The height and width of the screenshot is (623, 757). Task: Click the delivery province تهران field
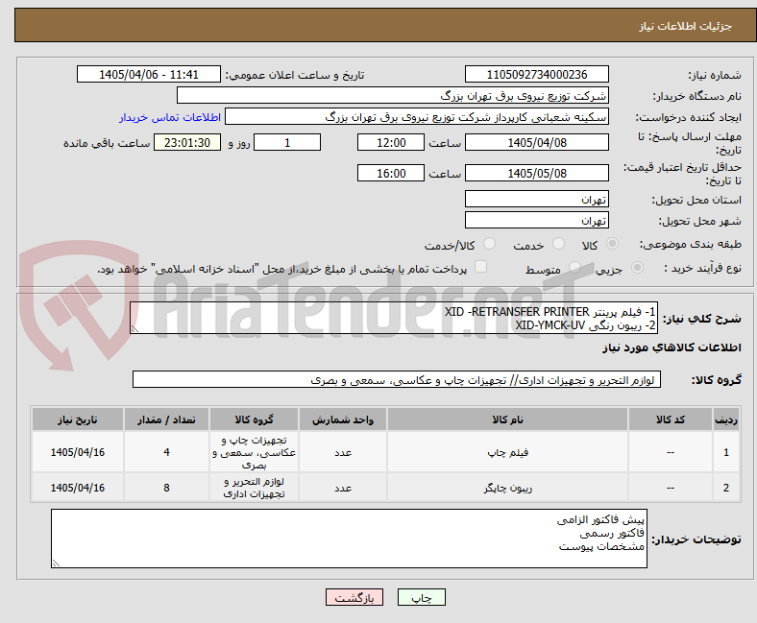pyautogui.click(x=537, y=199)
